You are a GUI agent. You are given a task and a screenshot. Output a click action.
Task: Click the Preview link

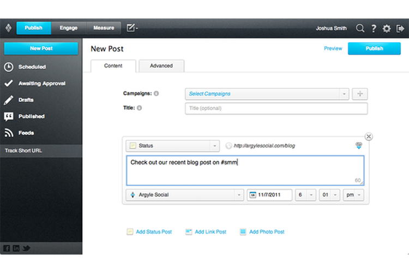[x=333, y=49]
